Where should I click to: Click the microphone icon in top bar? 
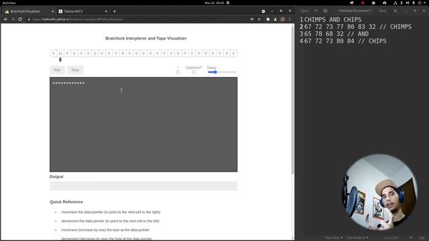coord(414,3)
